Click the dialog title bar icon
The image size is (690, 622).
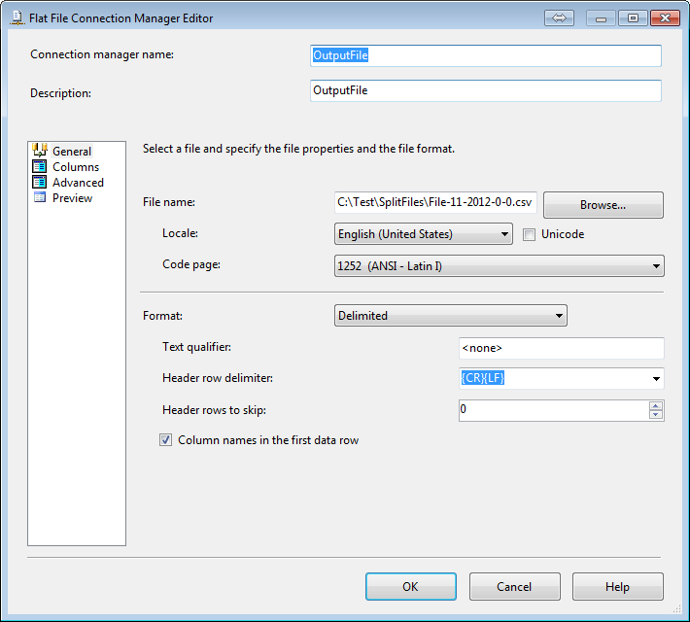[x=17, y=18]
